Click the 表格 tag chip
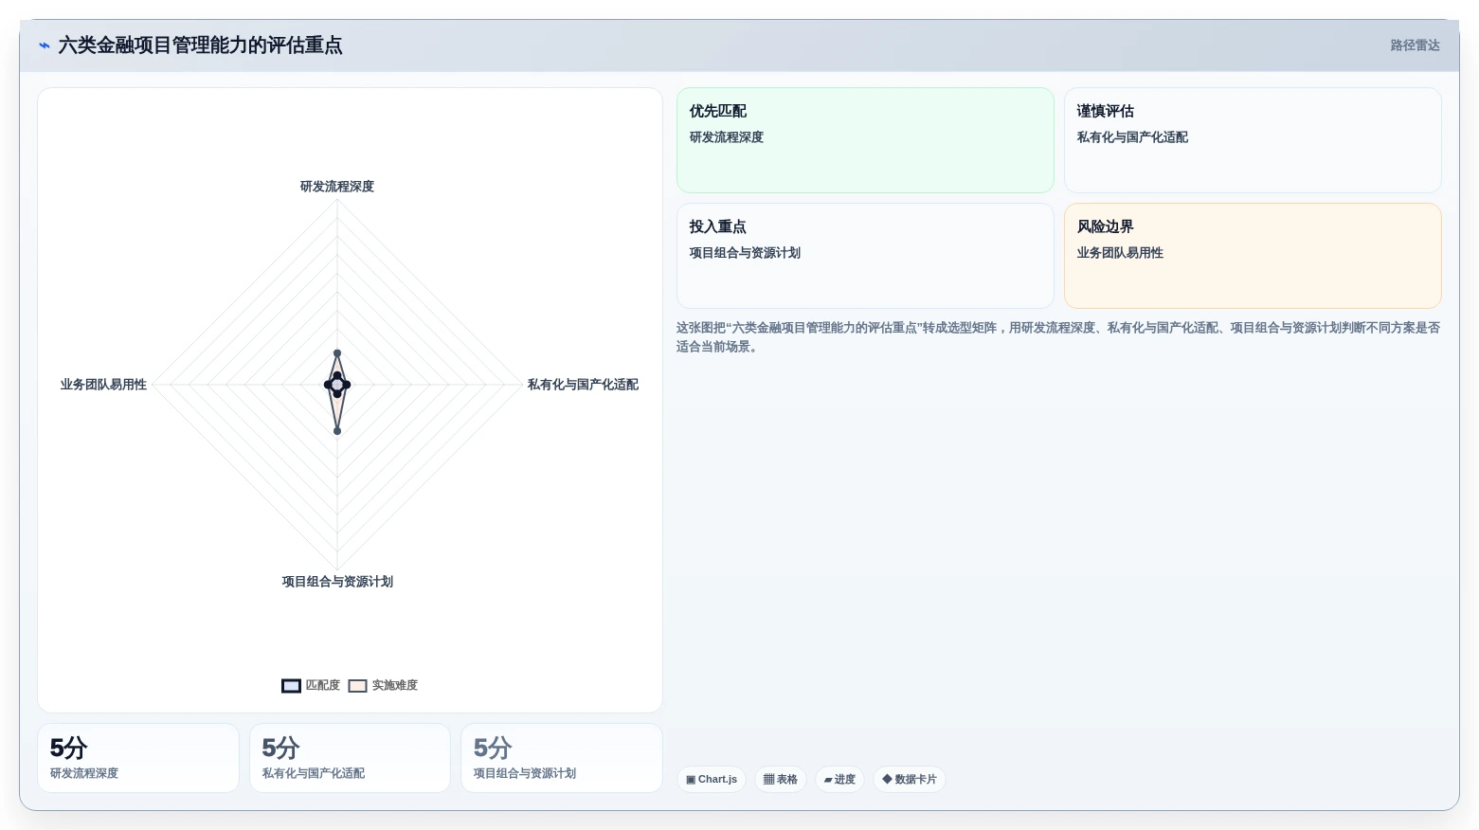Screen dimensions: 1479x830 [x=781, y=780]
